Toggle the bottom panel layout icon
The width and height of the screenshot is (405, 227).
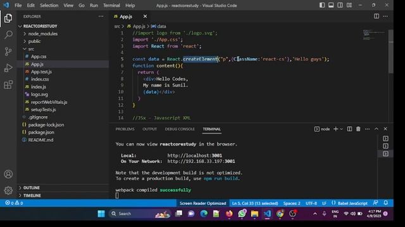(331, 5)
